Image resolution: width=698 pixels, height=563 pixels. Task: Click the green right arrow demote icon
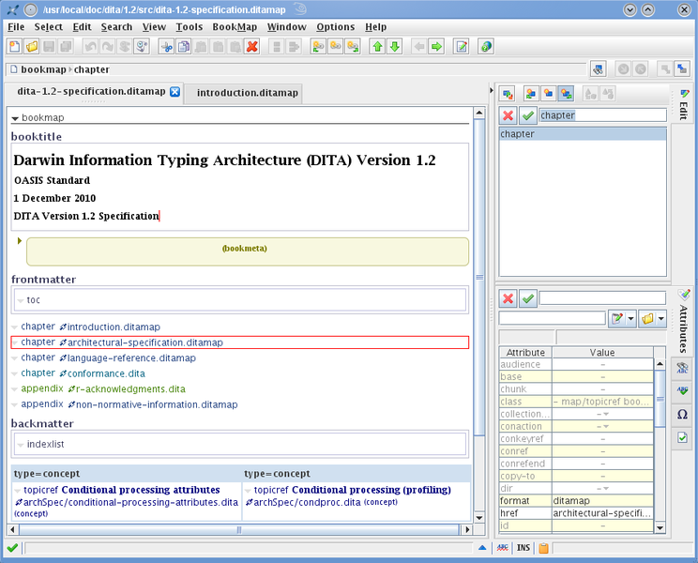coord(436,46)
